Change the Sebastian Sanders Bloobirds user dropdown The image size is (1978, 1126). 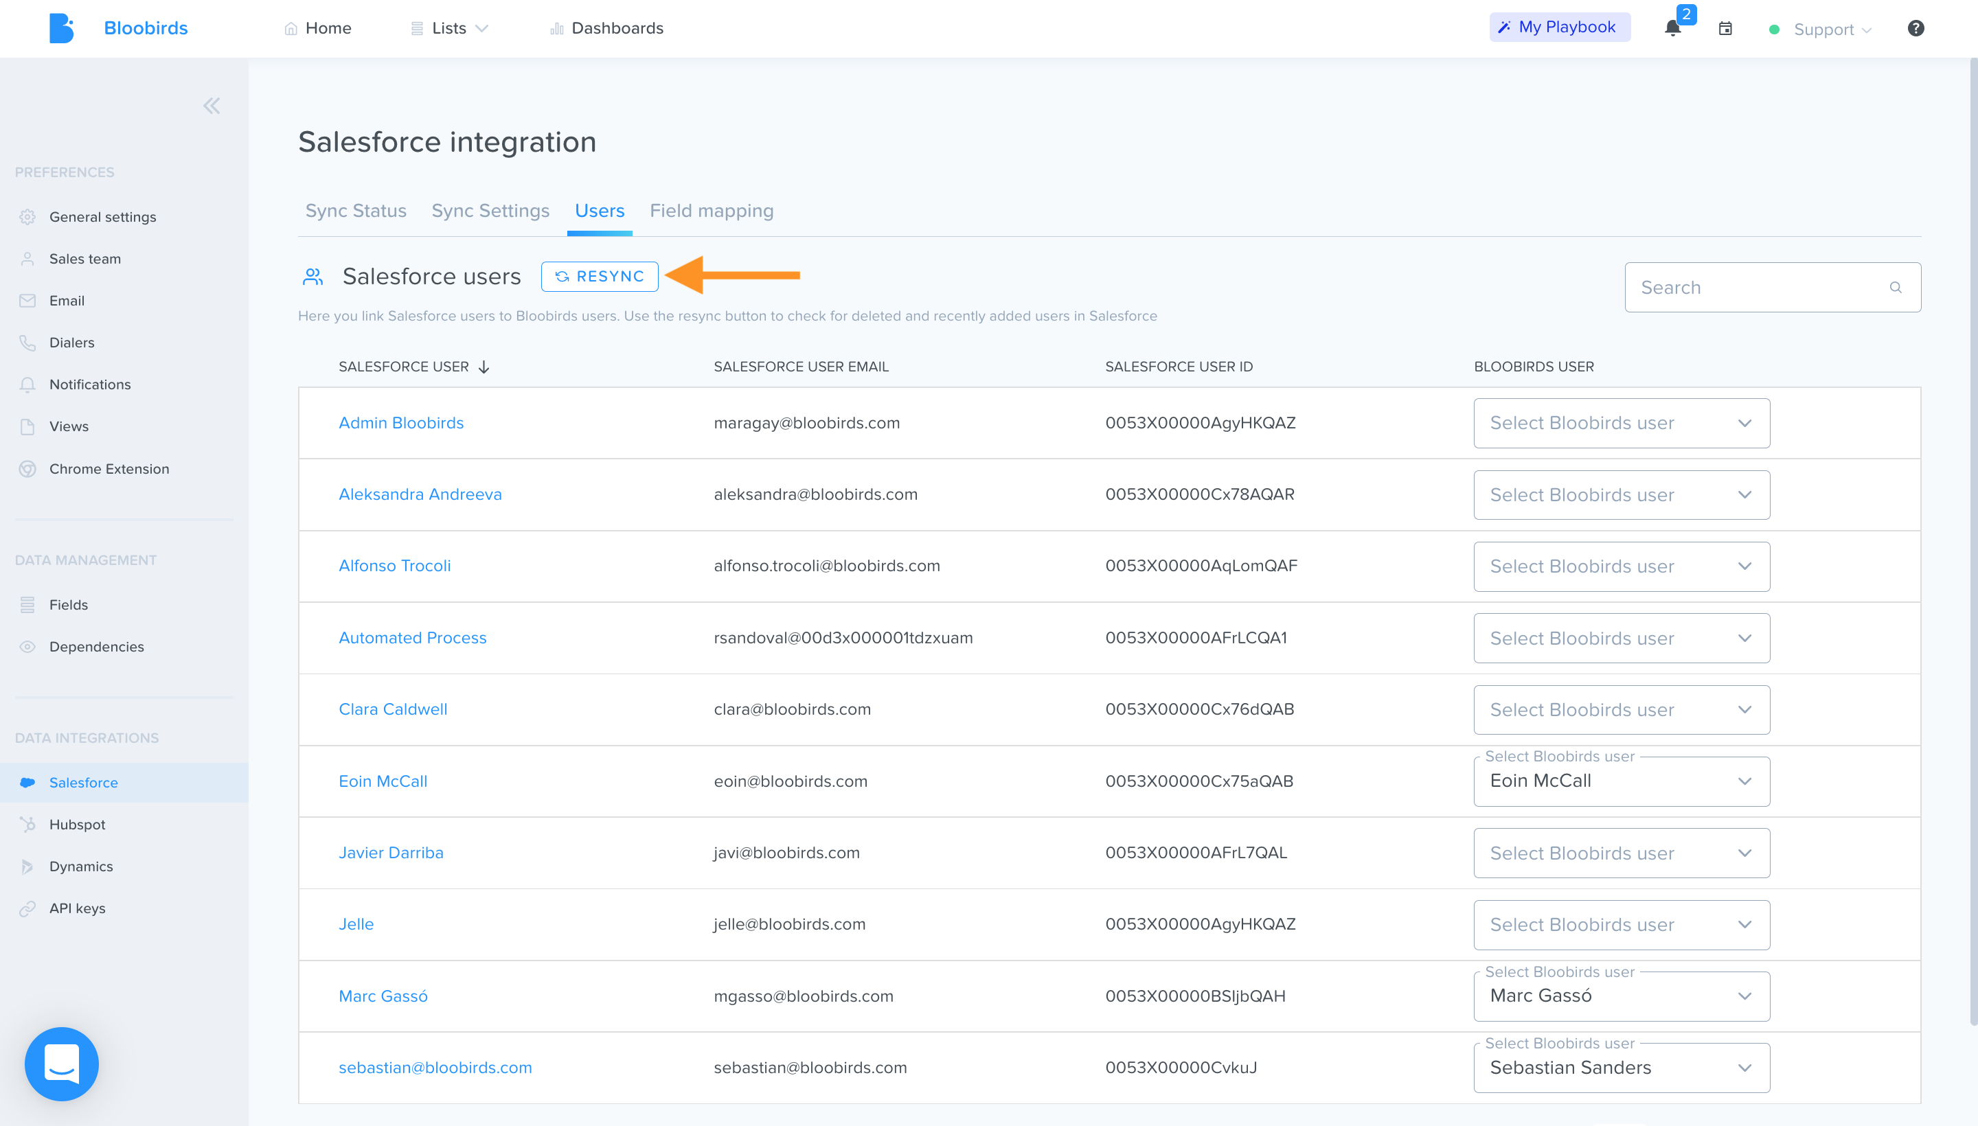click(x=1622, y=1068)
